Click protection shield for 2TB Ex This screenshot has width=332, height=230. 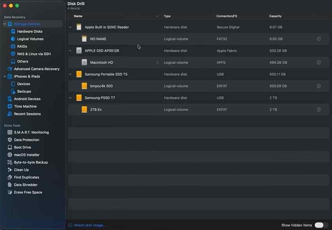pyautogui.click(x=319, y=110)
